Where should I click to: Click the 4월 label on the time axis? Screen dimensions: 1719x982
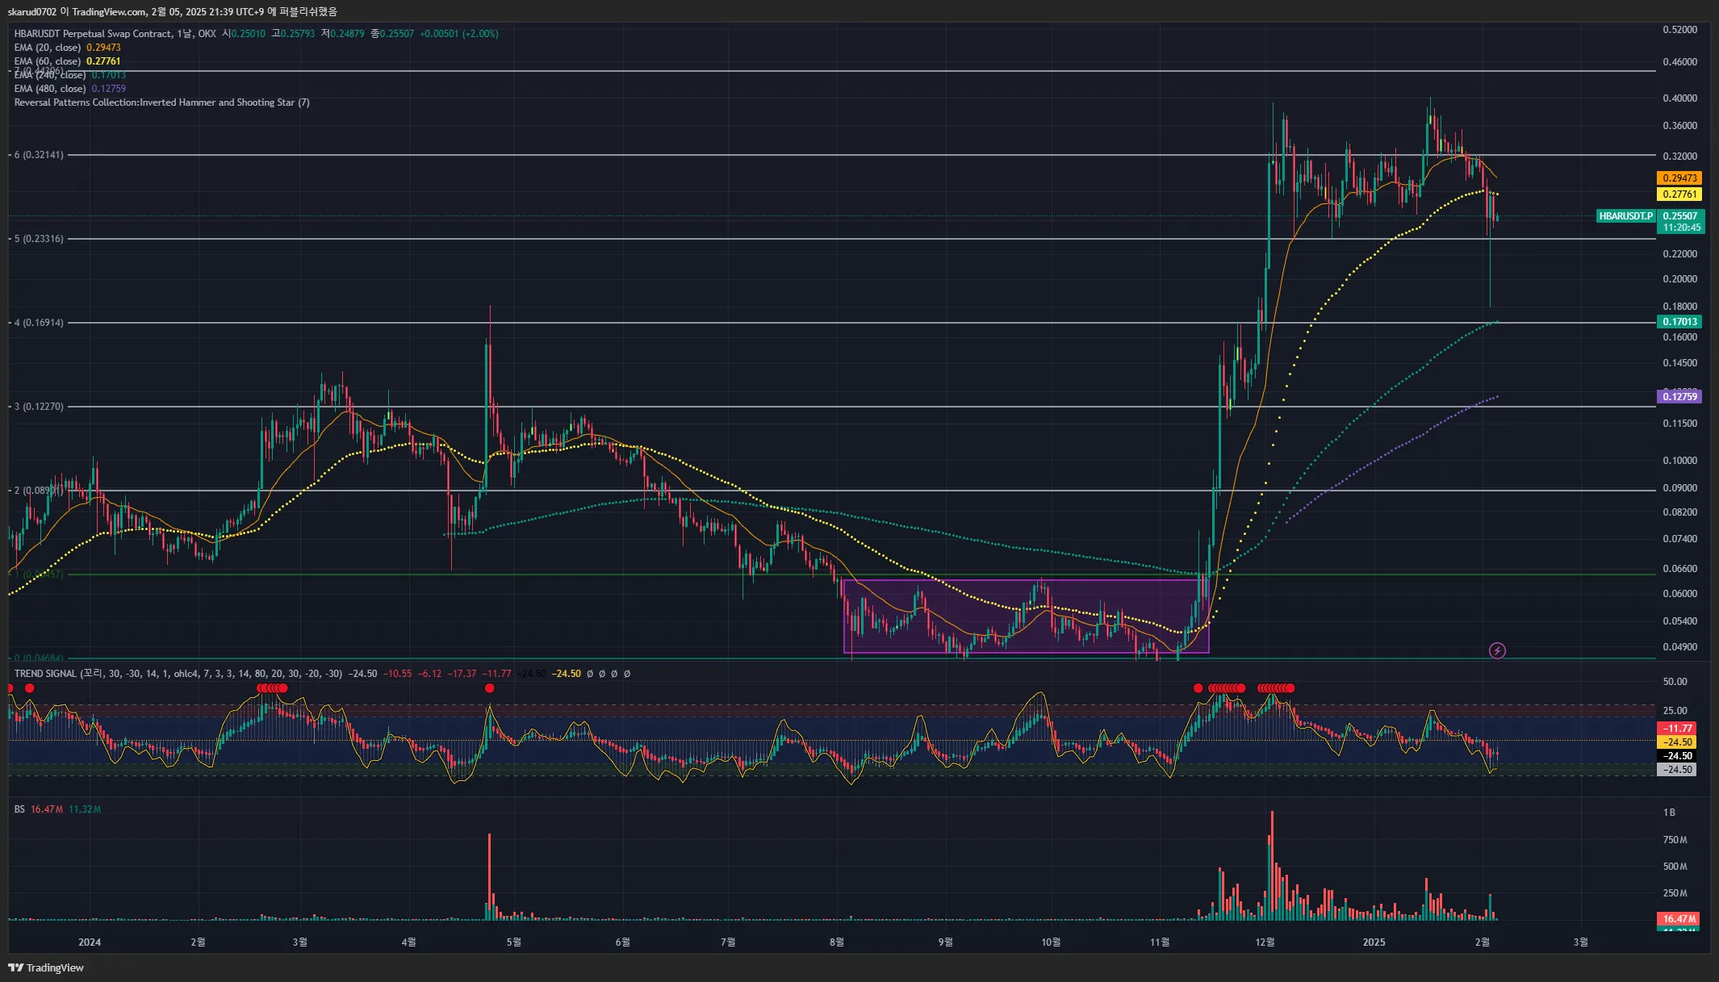point(408,942)
